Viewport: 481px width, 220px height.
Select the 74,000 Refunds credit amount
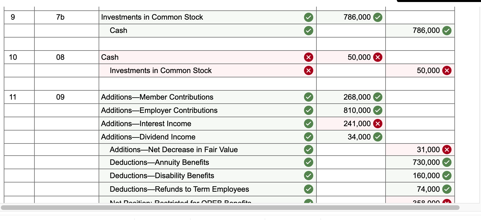[425, 189]
